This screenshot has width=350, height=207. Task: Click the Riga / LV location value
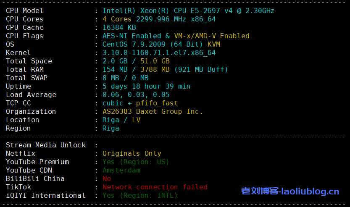point(121,120)
